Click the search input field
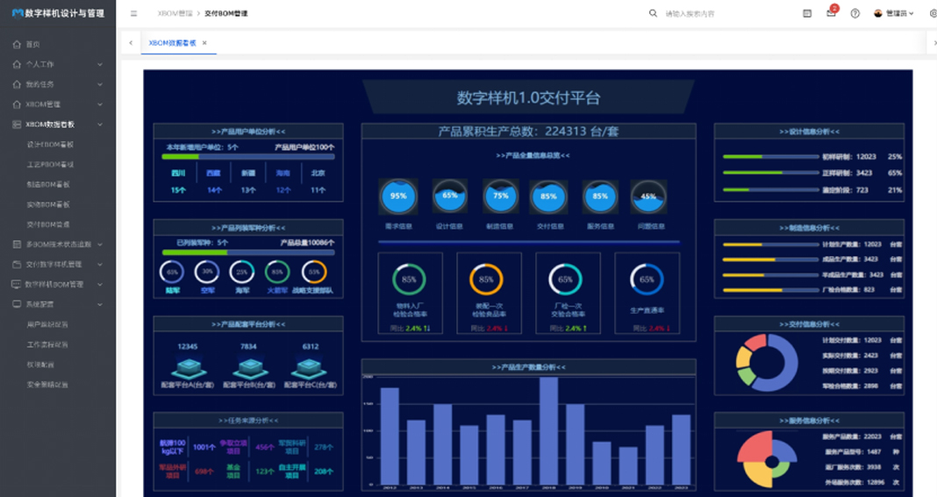The image size is (937, 497). click(719, 14)
